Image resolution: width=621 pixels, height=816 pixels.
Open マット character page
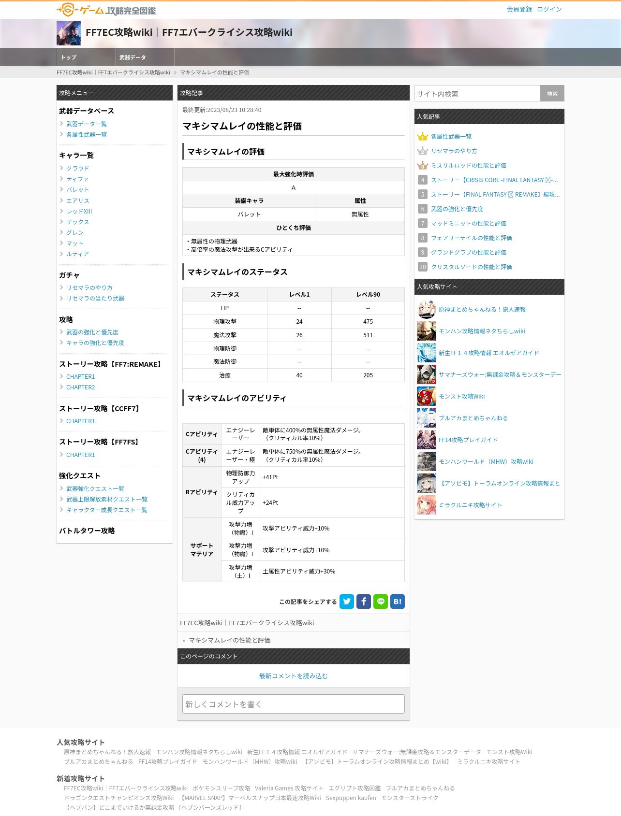pos(75,243)
